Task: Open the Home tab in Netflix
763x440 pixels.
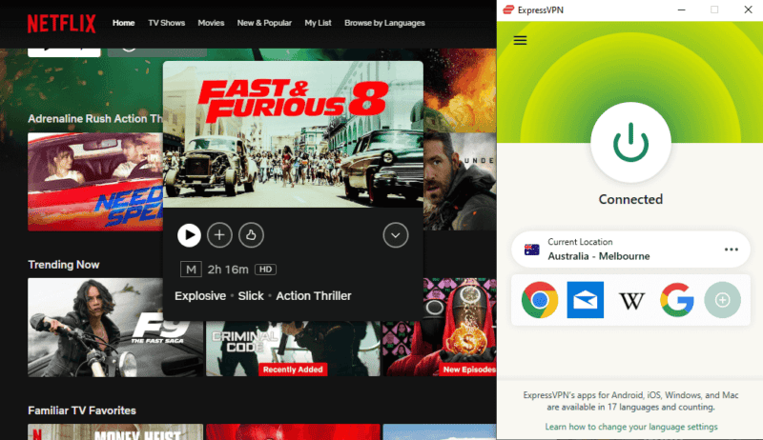Action: tap(124, 23)
